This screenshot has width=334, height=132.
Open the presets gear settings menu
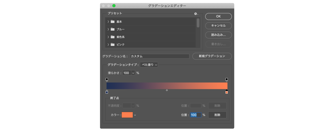tap(196, 14)
